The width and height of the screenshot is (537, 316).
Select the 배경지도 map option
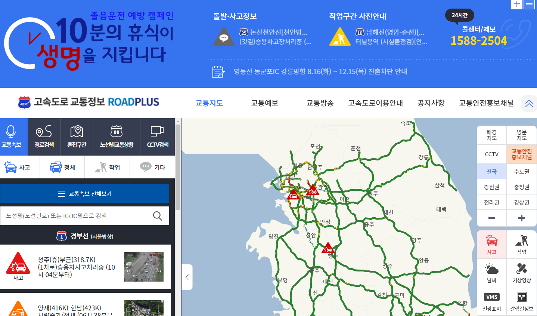(491, 135)
